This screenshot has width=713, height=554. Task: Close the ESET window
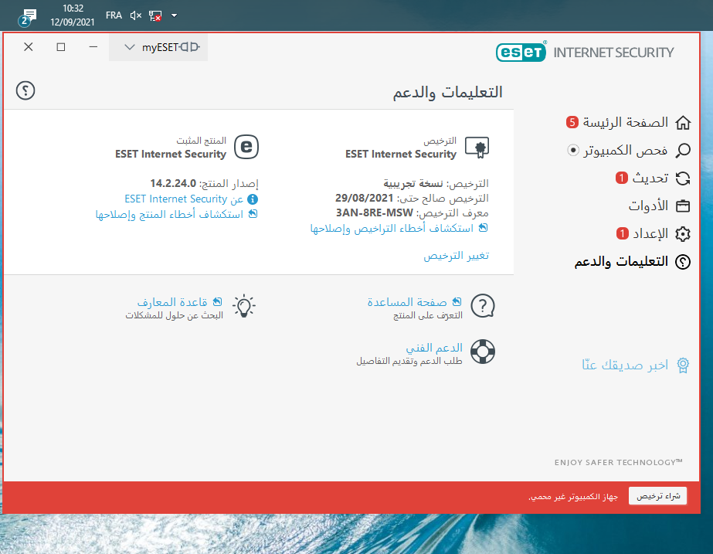pos(28,47)
